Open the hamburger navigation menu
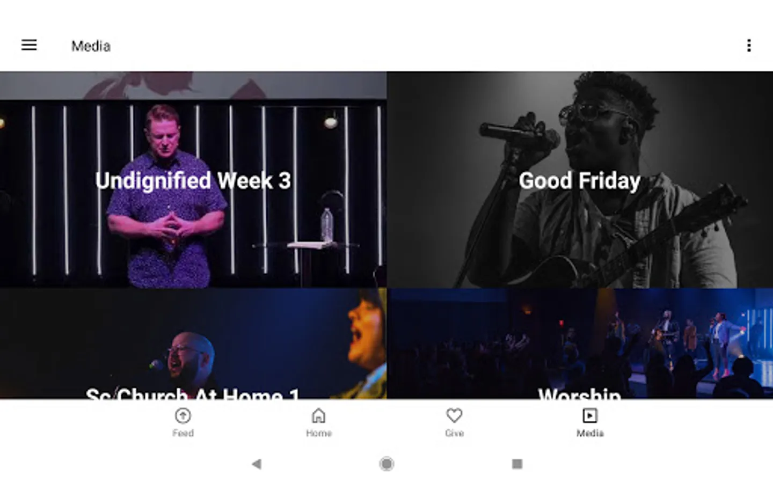Viewport: 773px width, 483px height. (29, 45)
